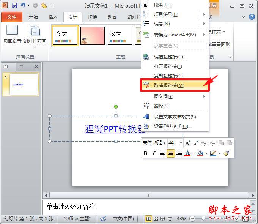Toggle Align Right in mini toolbar
The width and height of the screenshot is (258, 224).
pyautogui.click(x=179, y=153)
